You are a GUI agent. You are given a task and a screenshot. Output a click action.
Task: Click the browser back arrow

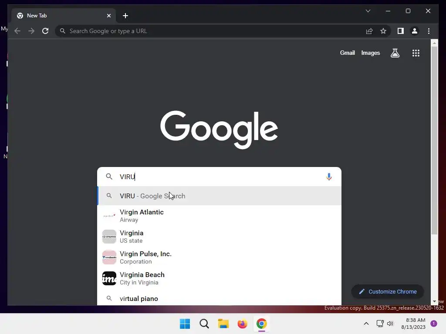coord(17,31)
